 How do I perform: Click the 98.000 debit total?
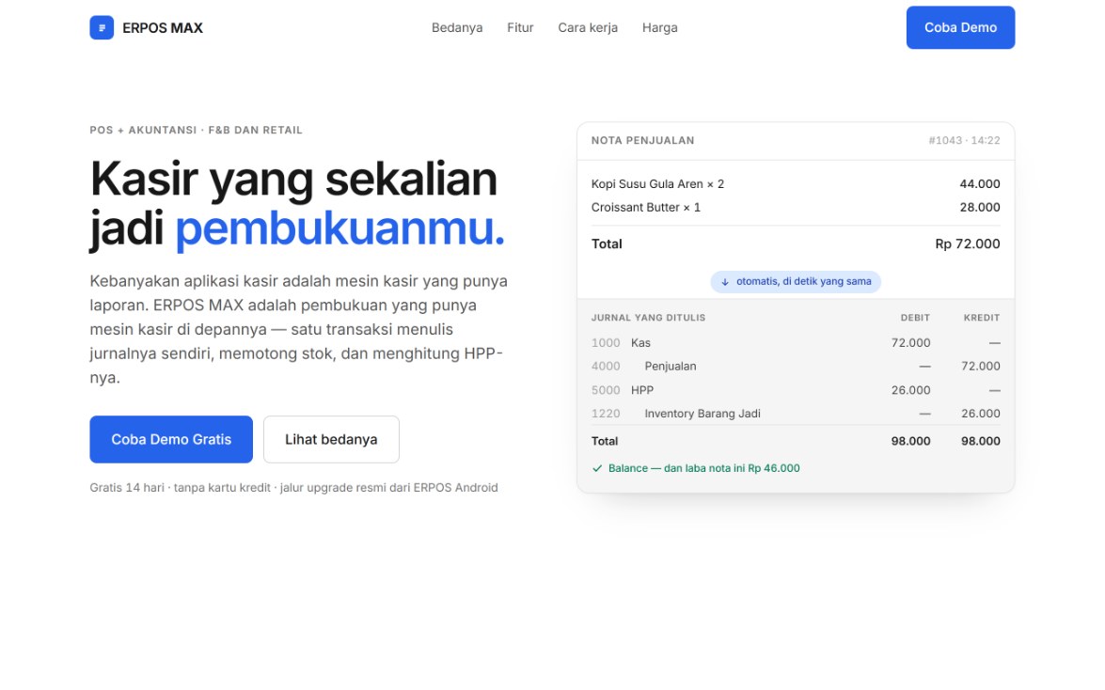[910, 441]
